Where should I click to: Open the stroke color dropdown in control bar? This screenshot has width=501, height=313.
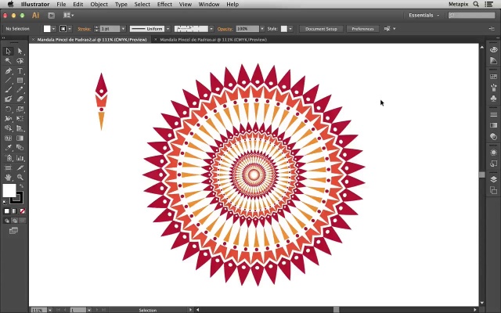[x=70, y=29]
